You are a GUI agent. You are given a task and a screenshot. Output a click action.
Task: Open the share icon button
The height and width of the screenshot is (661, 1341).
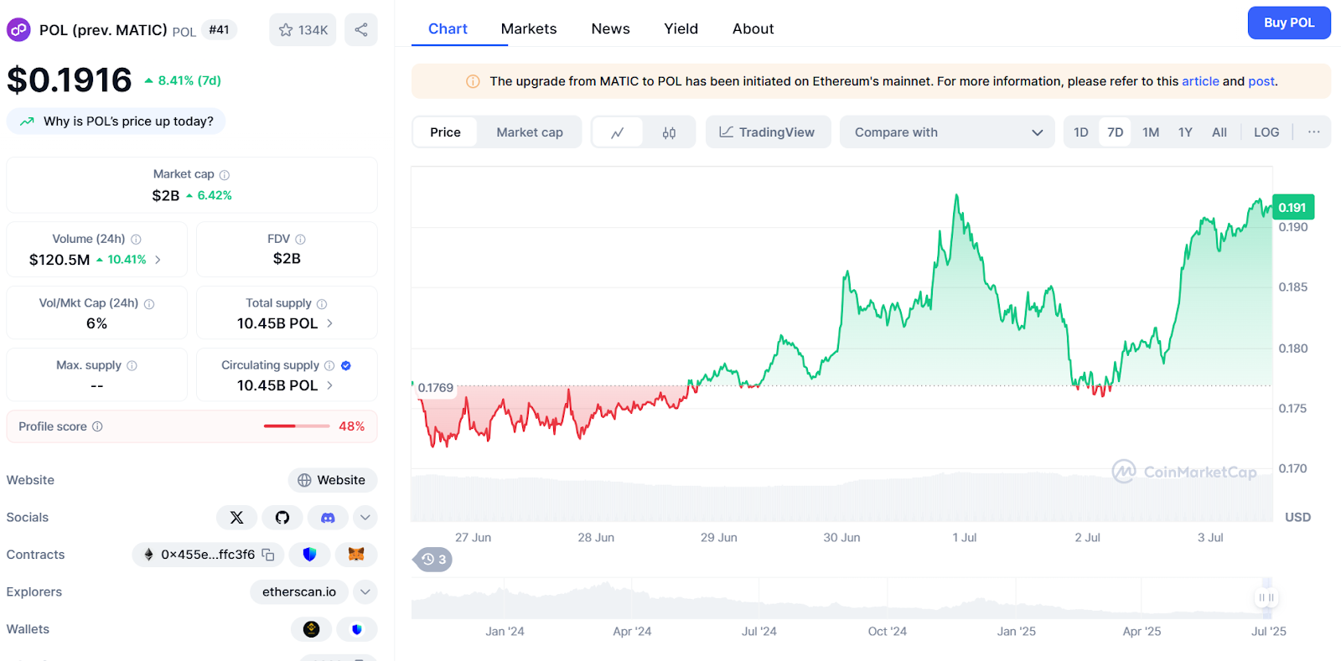click(x=361, y=30)
